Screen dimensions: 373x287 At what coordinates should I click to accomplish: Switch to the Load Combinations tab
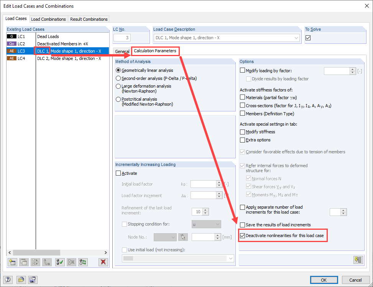click(x=49, y=19)
